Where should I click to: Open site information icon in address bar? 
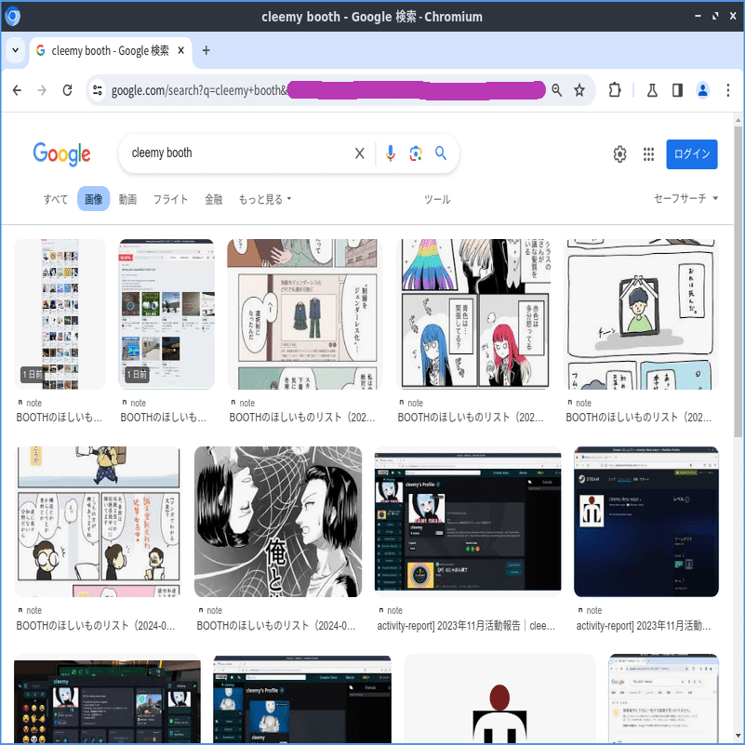tap(98, 90)
